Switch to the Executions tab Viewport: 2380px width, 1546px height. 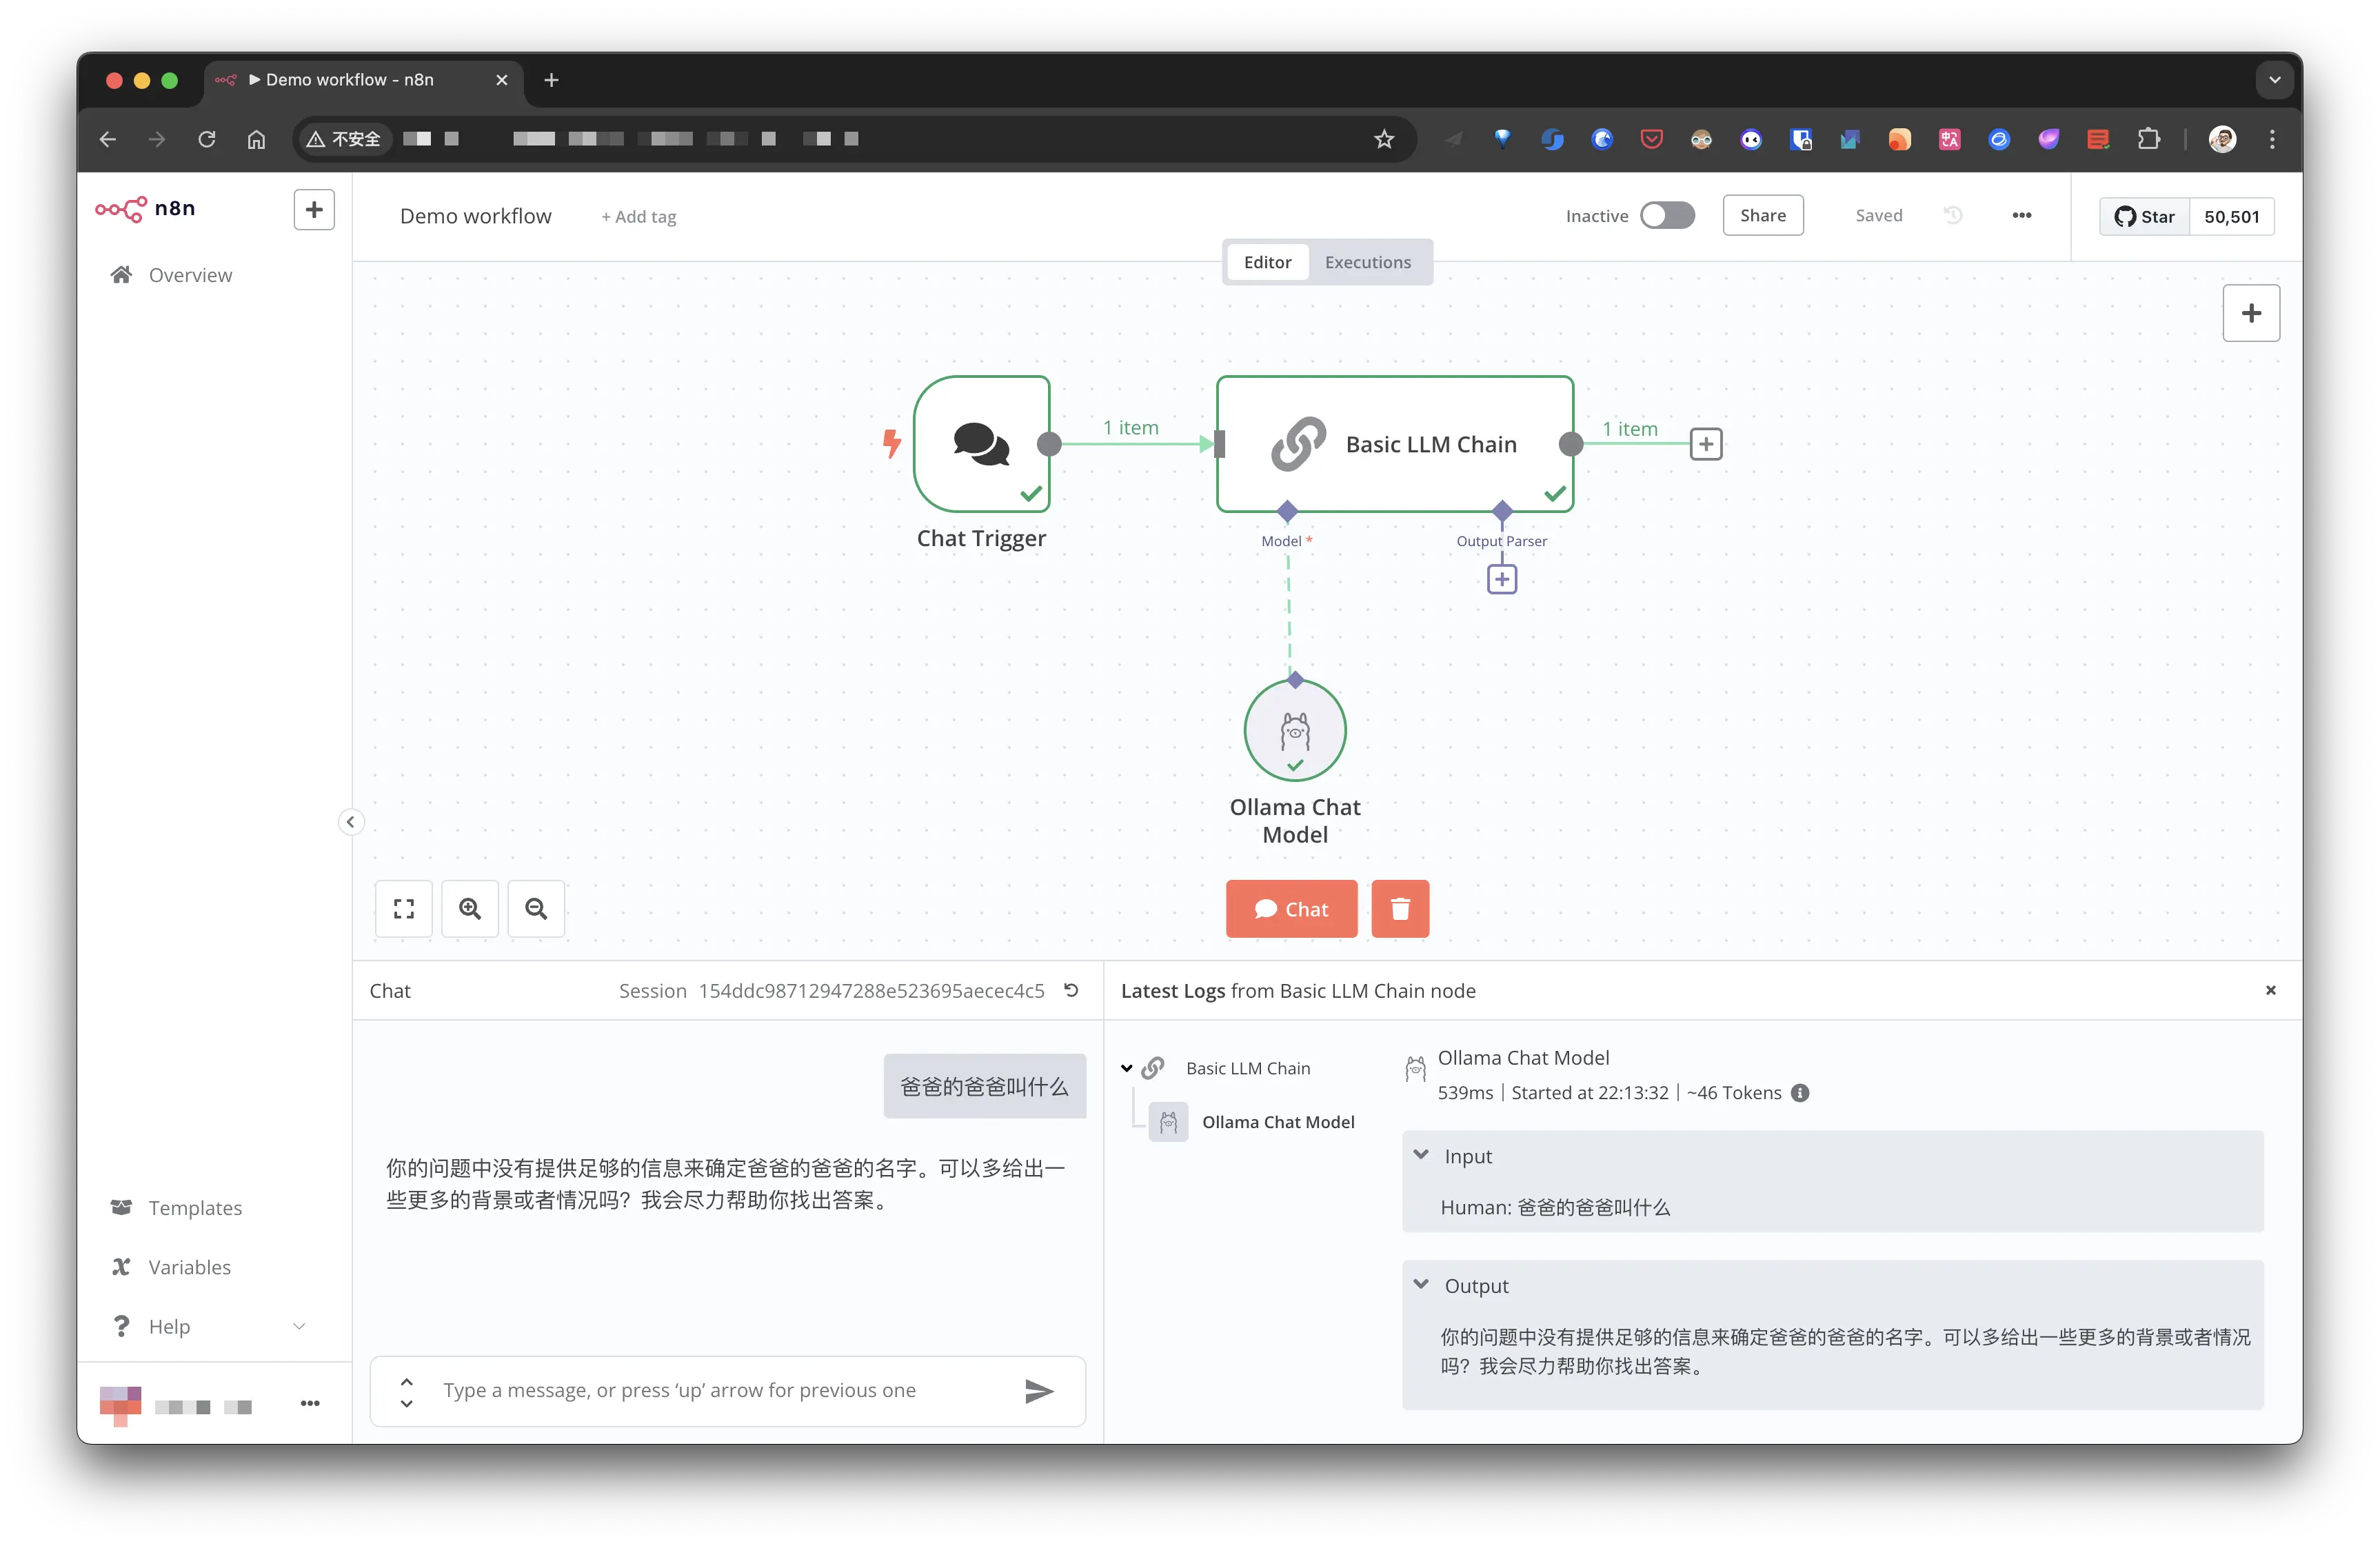(x=1367, y=262)
